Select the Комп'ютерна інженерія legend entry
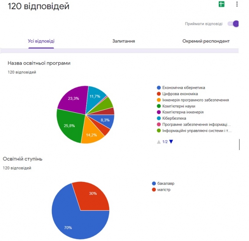 coord(180,112)
